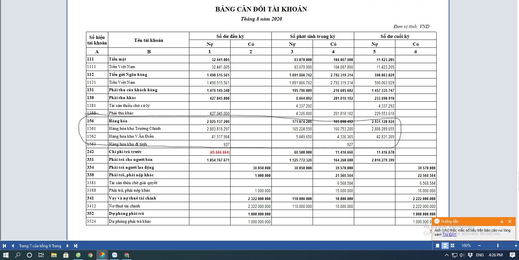Select the Tiền mặt account name cell

148,59
